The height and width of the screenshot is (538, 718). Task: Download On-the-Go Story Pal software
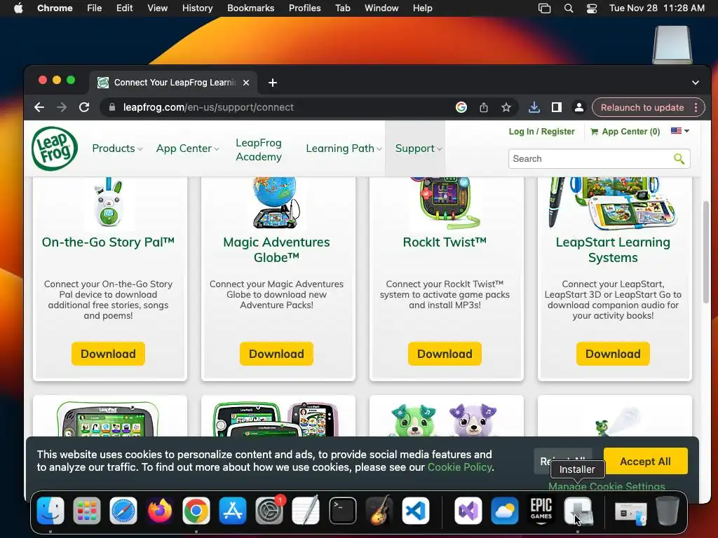click(108, 354)
